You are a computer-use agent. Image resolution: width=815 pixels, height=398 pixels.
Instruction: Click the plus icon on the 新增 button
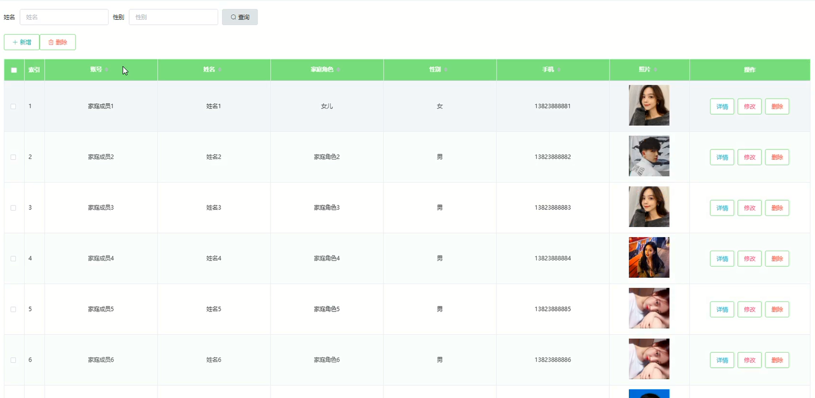coord(14,42)
